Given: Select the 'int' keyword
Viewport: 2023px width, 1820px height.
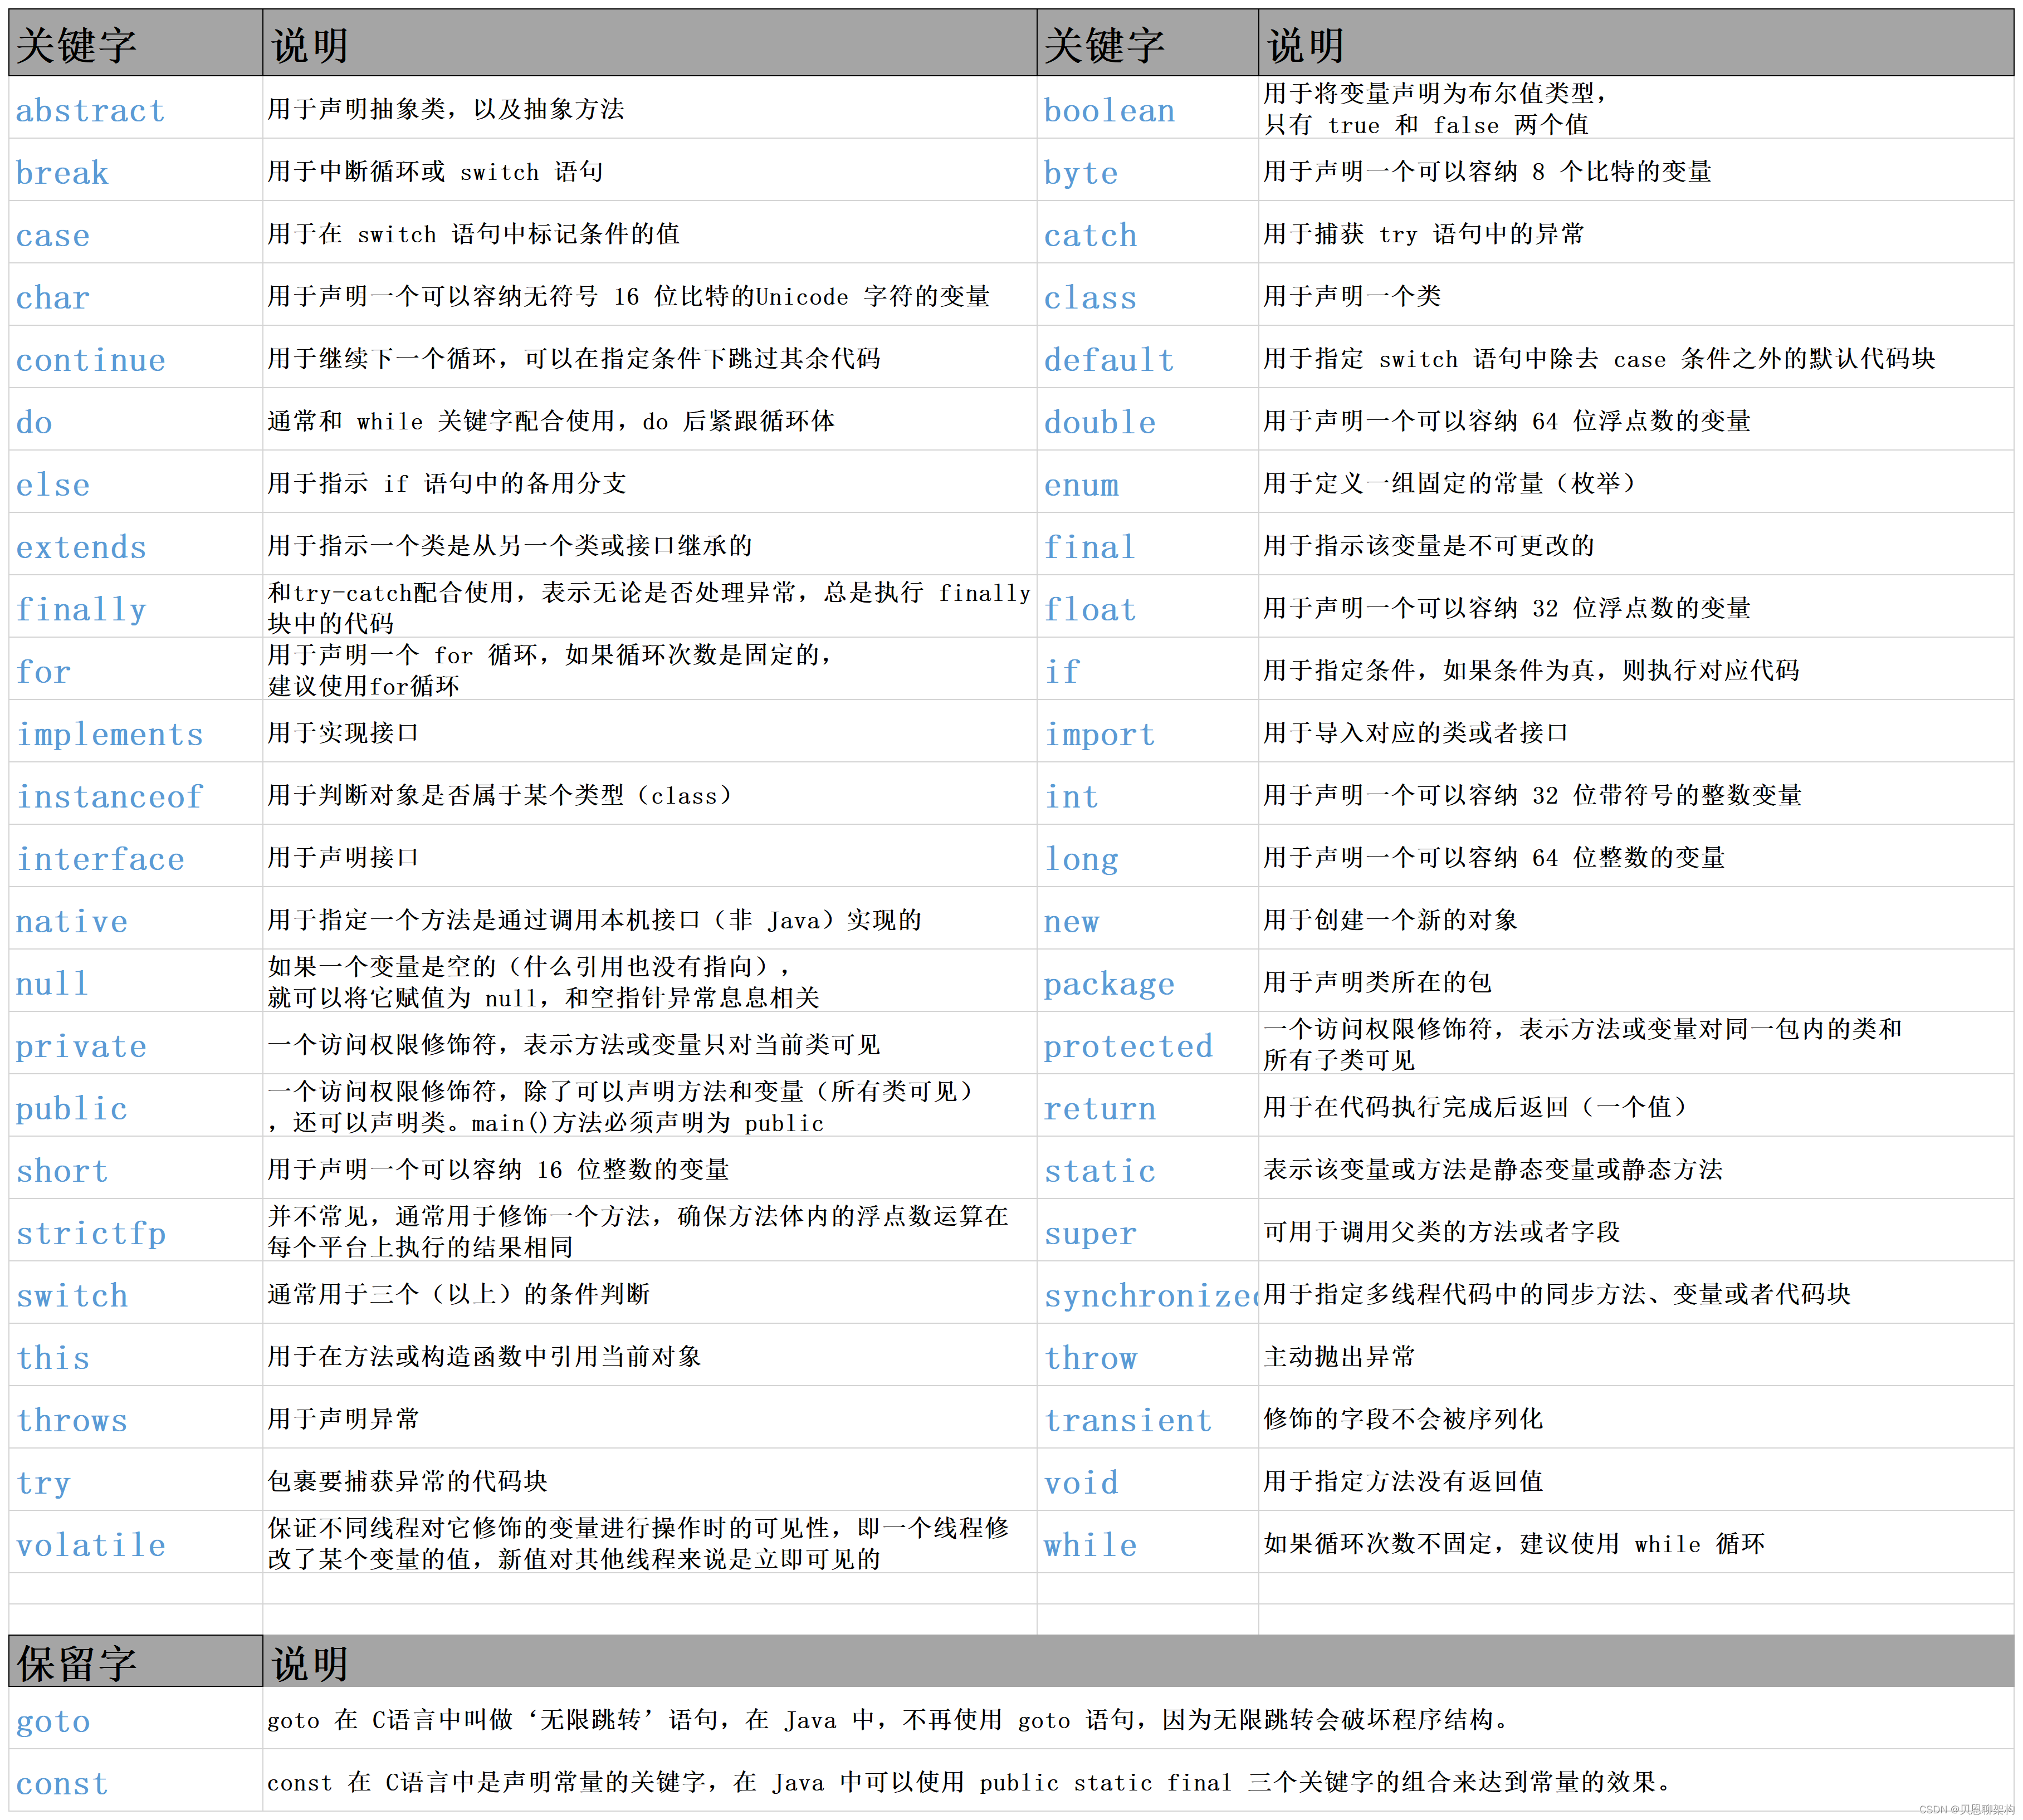Looking at the screenshot, I should coord(1071,796).
